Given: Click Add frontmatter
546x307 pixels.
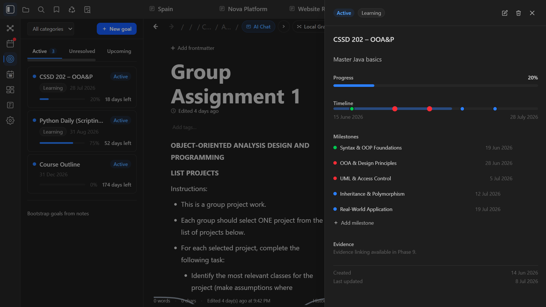Looking at the screenshot, I should tap(192, 48).
